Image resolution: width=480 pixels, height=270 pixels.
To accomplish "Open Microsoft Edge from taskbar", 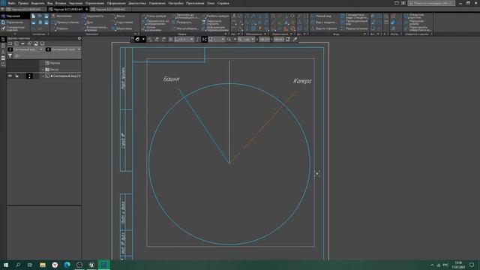I will [x=67, y=265].
